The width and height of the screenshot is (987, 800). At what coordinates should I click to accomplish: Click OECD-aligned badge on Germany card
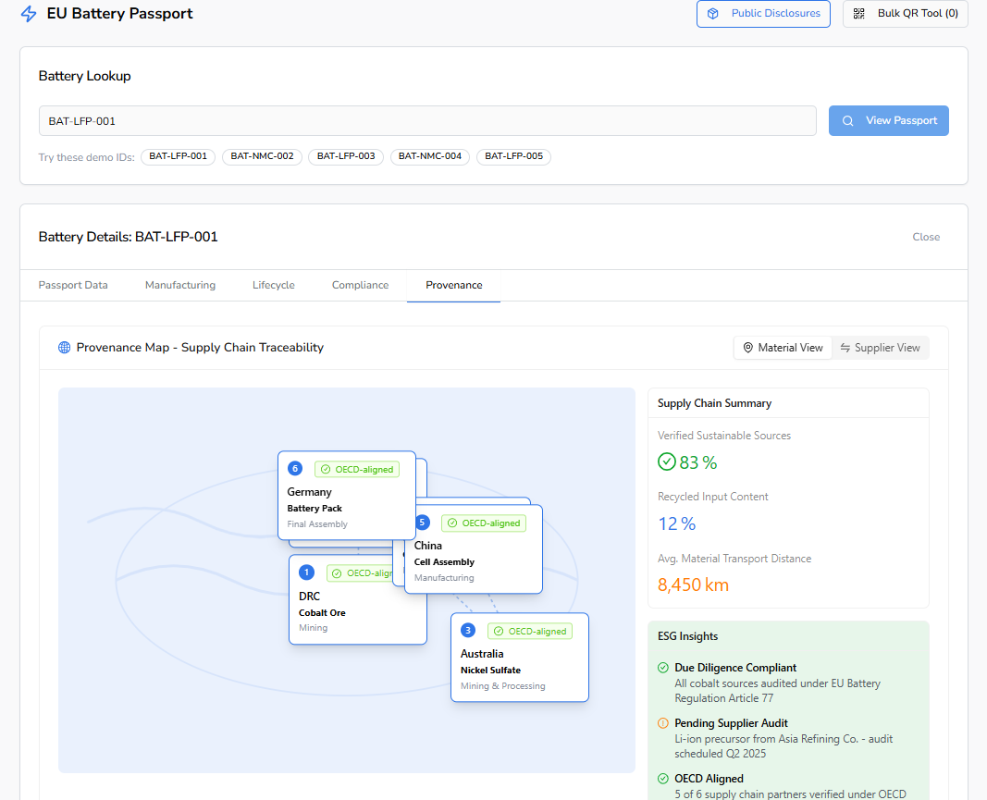pos(357,470)
